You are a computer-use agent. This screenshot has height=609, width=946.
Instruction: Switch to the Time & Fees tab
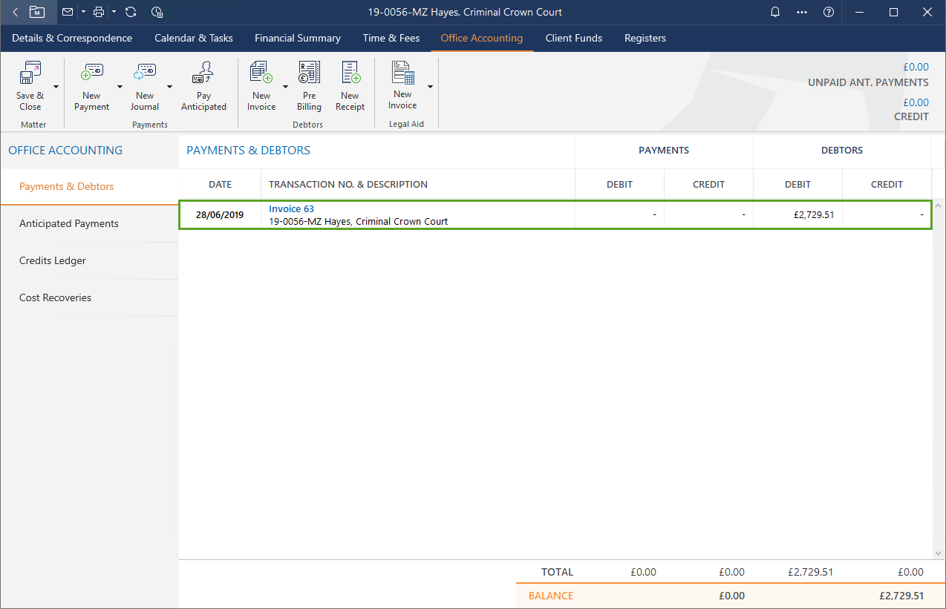pyautogui.click(x=391, y=38)
